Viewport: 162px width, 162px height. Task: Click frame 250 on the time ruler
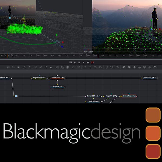124,56
